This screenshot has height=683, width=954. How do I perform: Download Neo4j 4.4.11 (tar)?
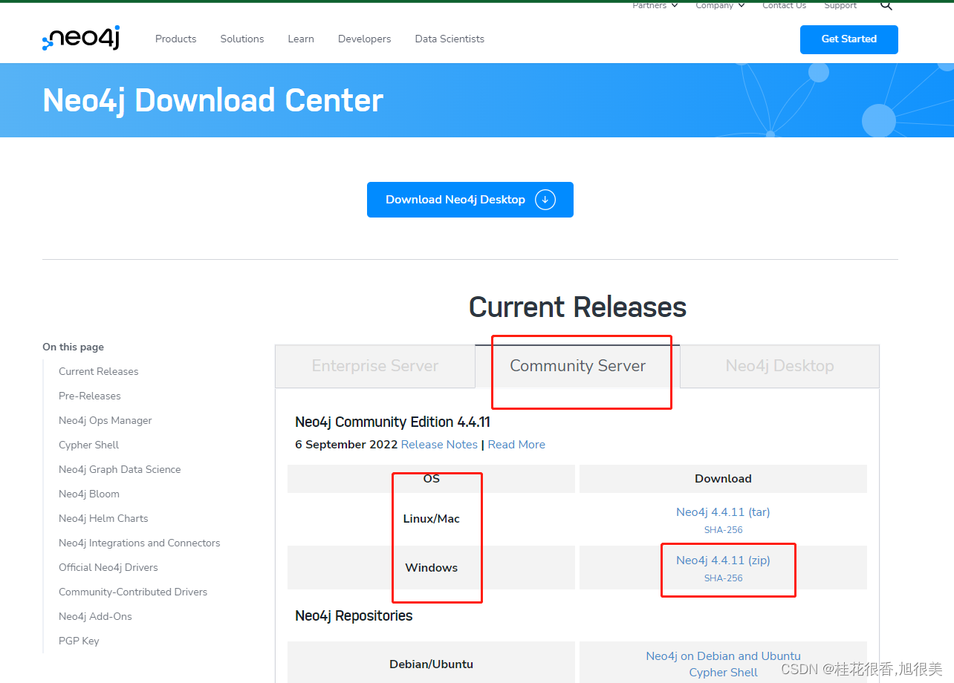[x=723, y=512]
